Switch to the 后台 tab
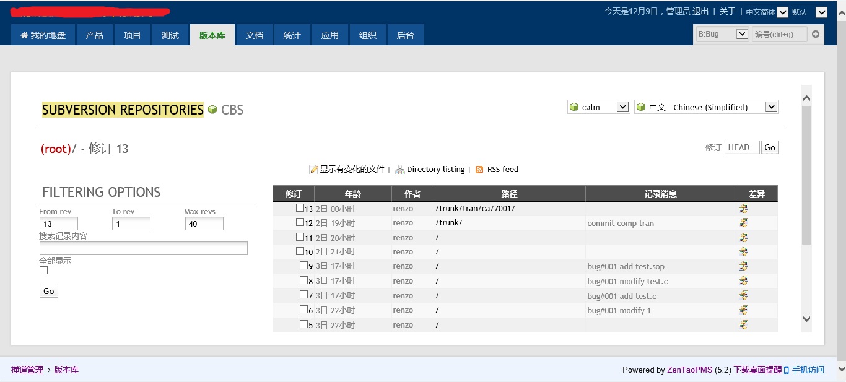Viewport: 846px width, 382px height. [406, 35]
